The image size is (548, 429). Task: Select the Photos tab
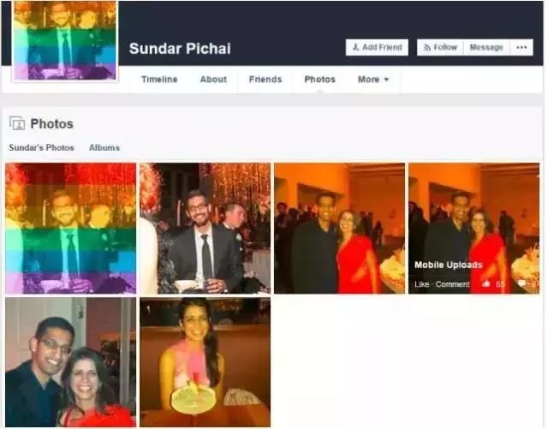[x=319, y=80]
